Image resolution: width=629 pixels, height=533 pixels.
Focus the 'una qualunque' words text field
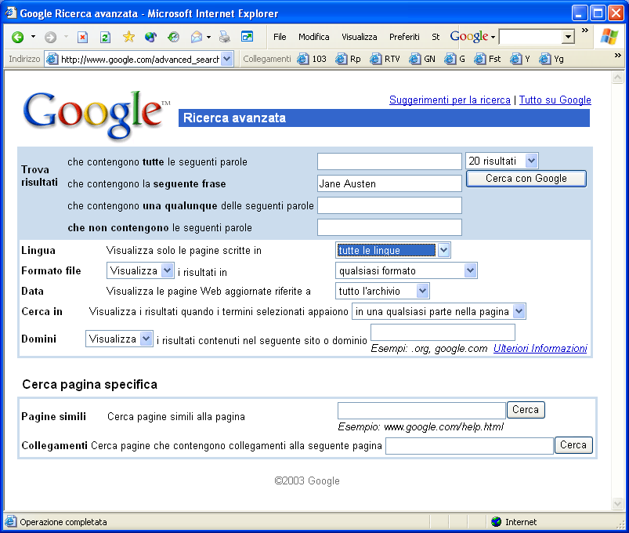pos(389,205)
